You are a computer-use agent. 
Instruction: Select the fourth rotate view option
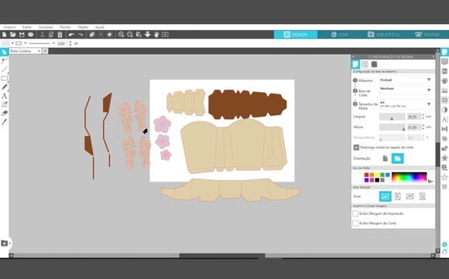422,196
